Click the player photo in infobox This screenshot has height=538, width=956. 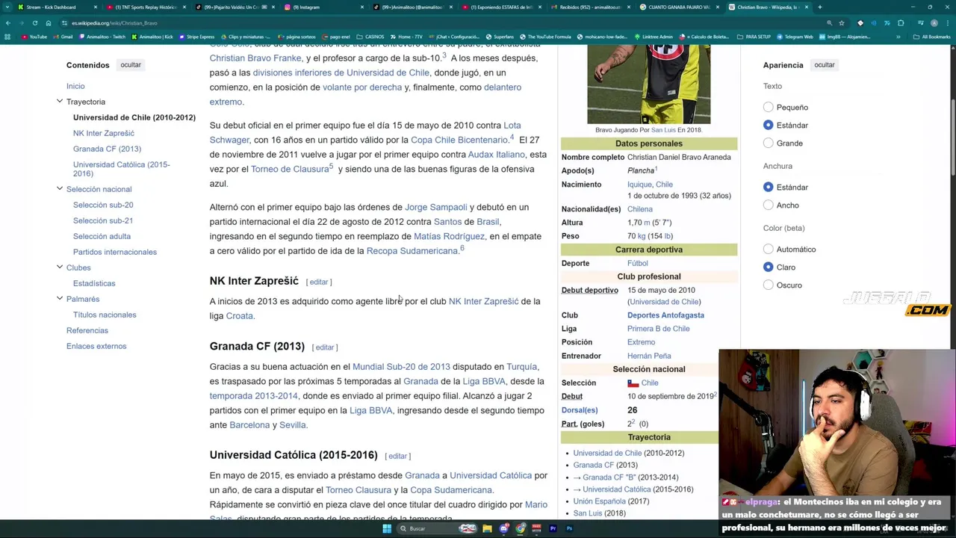click(x=648, y=84)
